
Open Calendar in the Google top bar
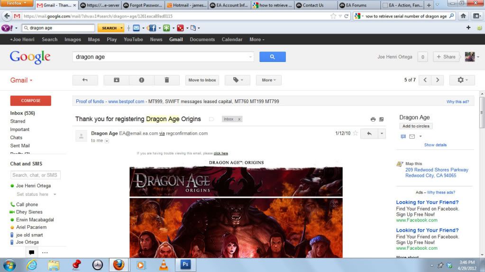[232, 39]
